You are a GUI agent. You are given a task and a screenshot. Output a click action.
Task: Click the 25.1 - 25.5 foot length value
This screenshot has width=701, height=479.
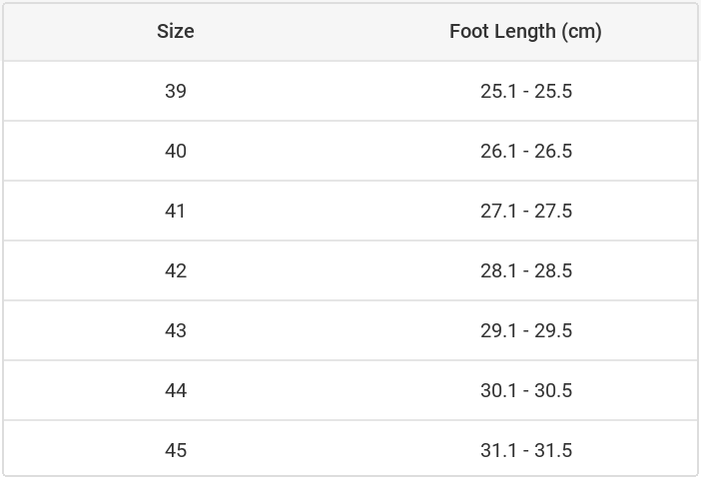click(x=525, y=91)
